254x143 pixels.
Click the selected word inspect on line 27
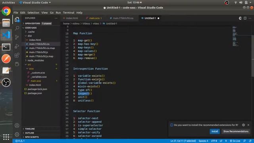coord(83,94)
